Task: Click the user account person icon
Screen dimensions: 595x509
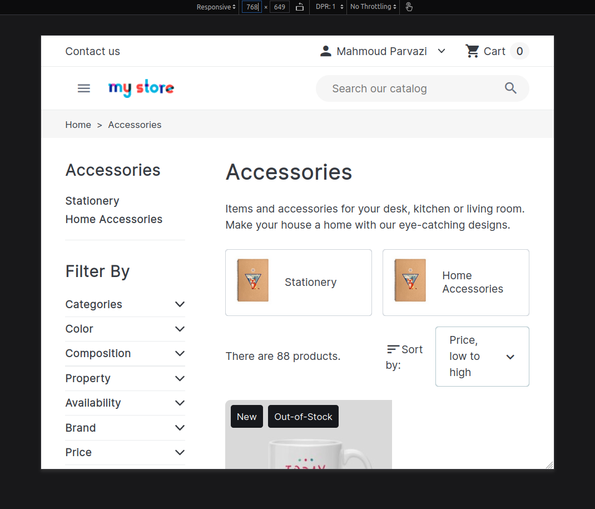Action: tap(325, 51)
